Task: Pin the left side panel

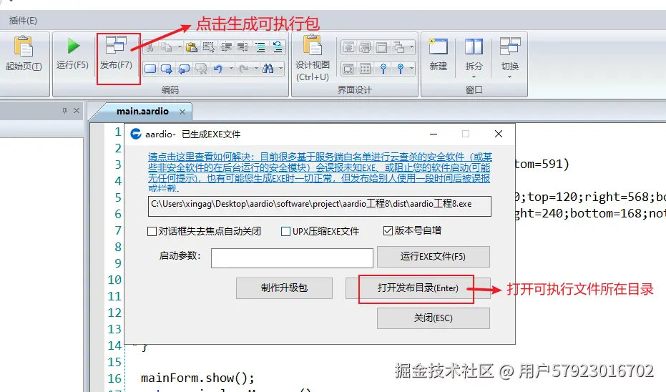Action: tap(64, 110)
